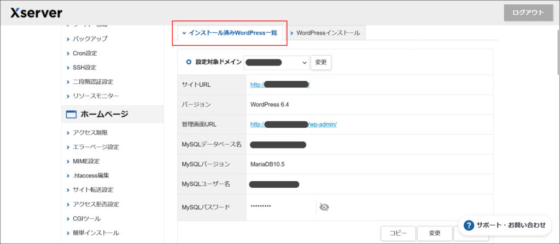The image size is (560, 244).
Task: Click the chevron icon beside 簡単インストール
Action: (68, 233)
